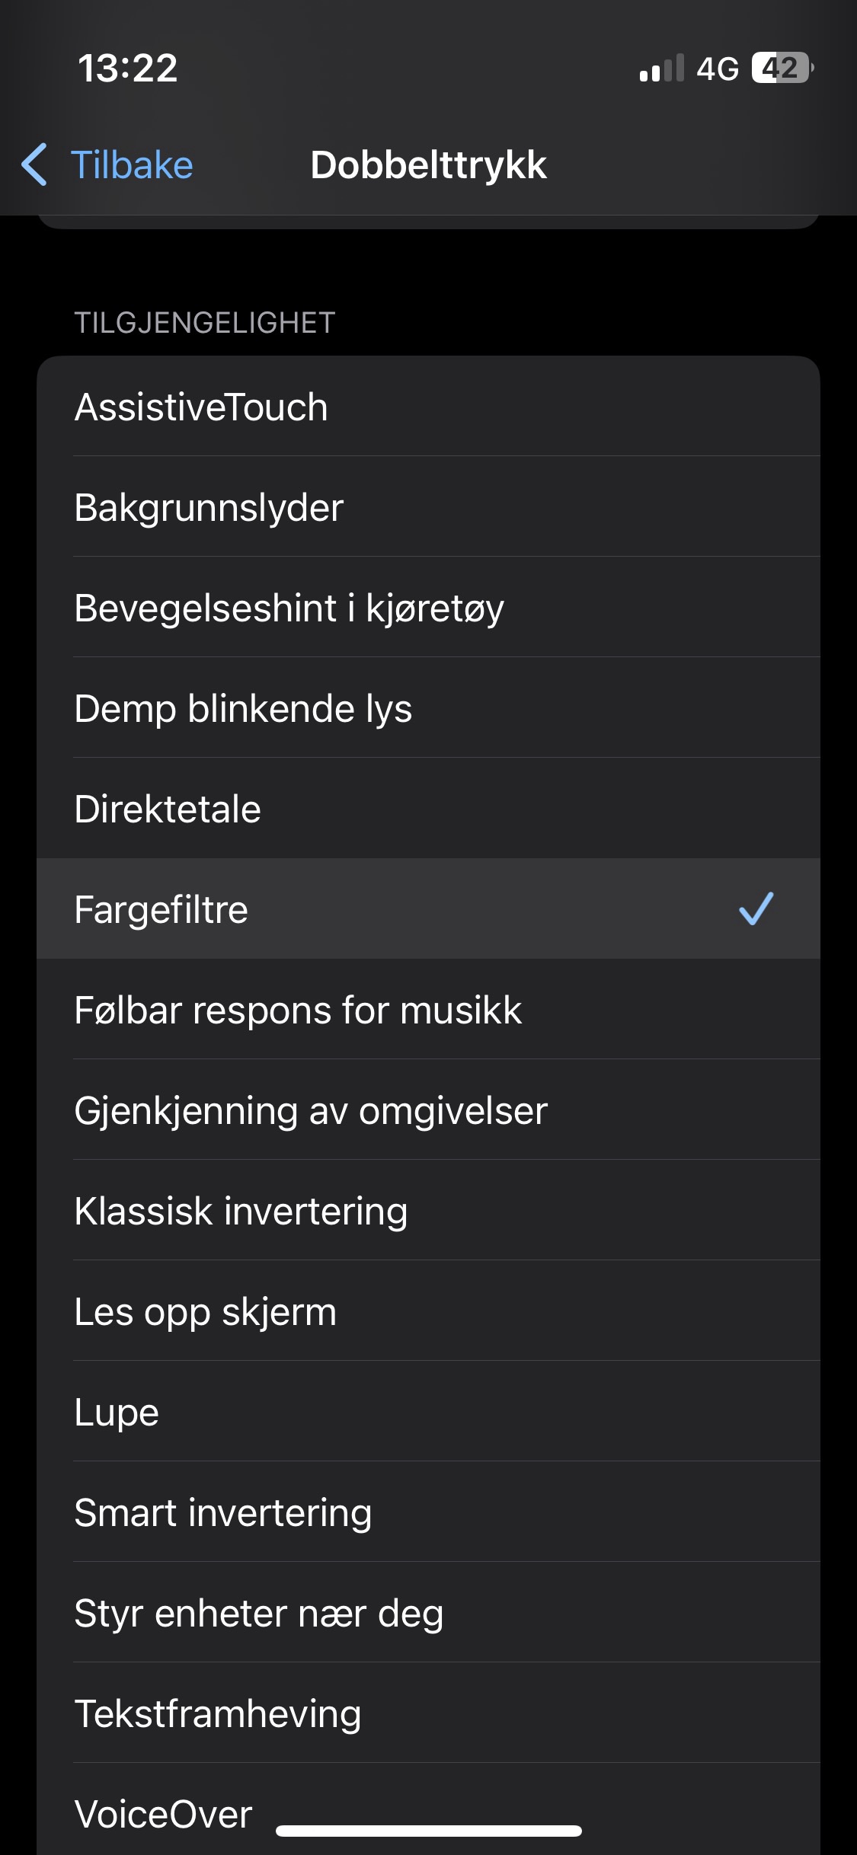Viewport: 857px width, 1855px height.
Task: Tap the battery indicator in status bar
Action: click(782, 68)
